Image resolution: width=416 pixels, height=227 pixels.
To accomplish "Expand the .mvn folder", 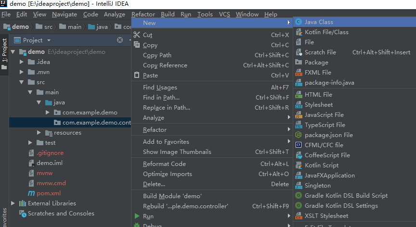I will tap(22, 72).
